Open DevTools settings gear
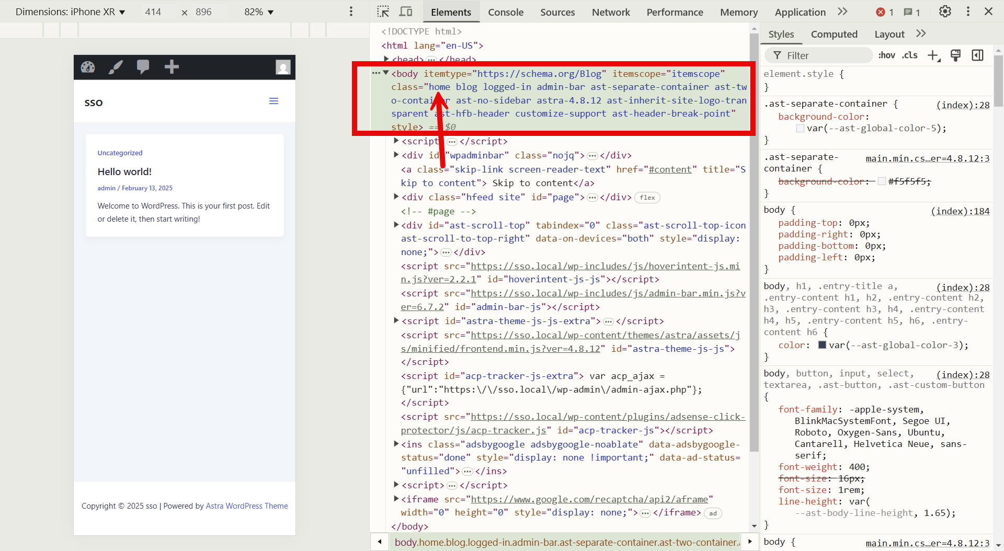The height and width of the screenshot is (551, 1004). click(x=945, y=12)
